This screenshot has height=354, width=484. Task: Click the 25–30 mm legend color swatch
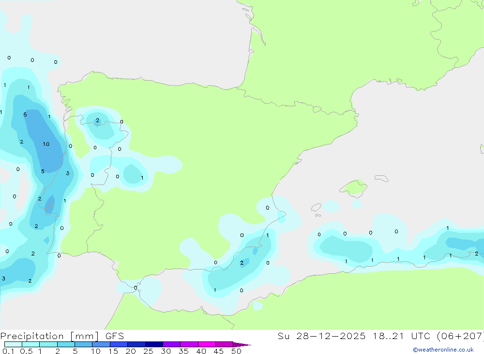(x=154, y=344)
